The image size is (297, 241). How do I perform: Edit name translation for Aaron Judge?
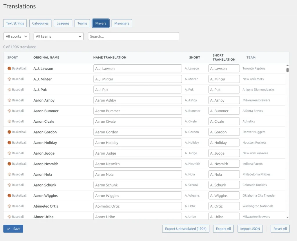click(x=137, y=153)
